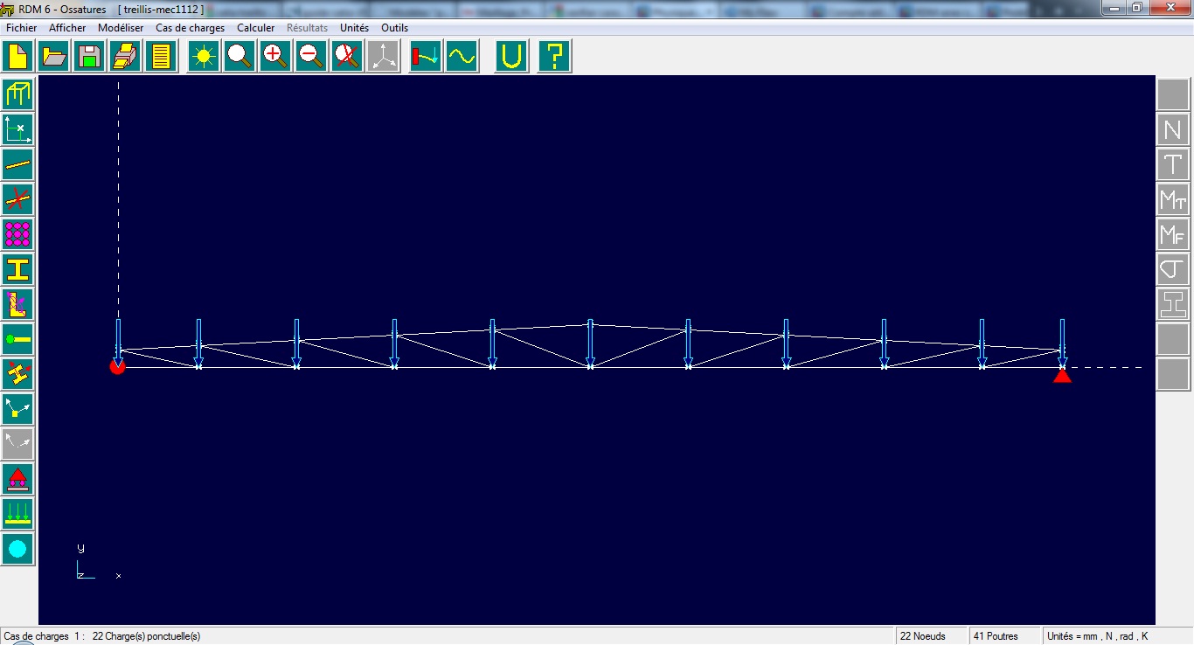Image resolution: width=1194 pixels, height=645 pixels.
Task: Show torsion moment with the MT button
Action: [x=1173, y=199]
